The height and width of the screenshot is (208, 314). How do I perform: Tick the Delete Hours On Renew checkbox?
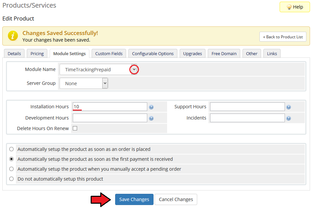pyautogui.click(x=75, y=128)
